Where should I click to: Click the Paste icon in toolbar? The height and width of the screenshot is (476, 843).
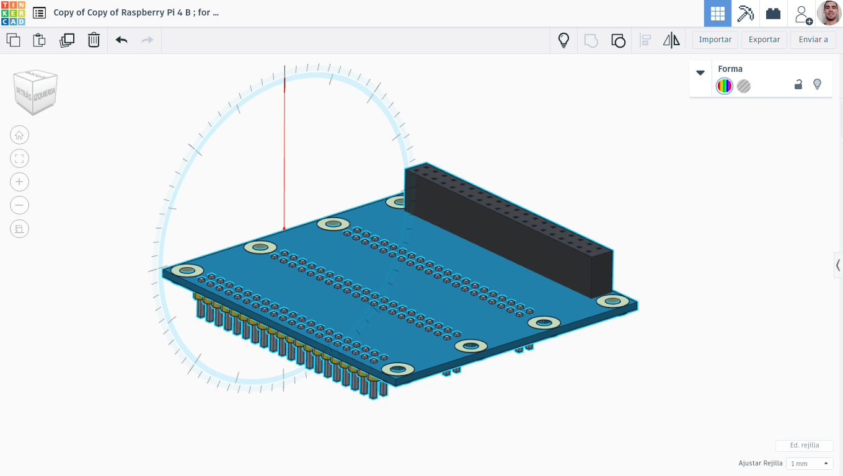pos(39,40)
